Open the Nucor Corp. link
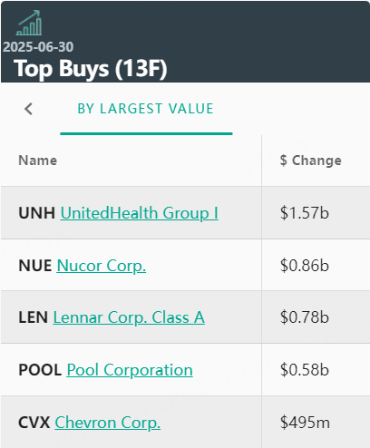Image resolution: width=370 pixels, height=448 pixels. (x=102, y=266)
